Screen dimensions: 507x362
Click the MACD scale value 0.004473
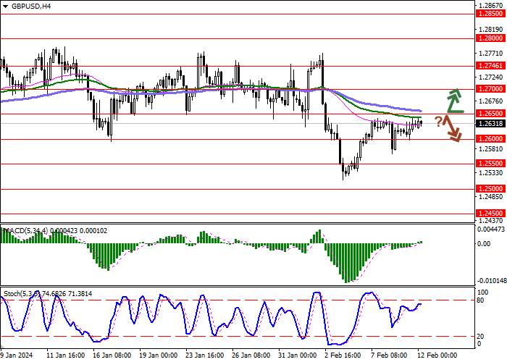tap(491, 230)
